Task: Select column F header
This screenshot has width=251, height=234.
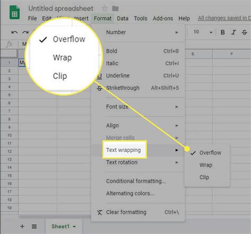Action: point(231,54)
